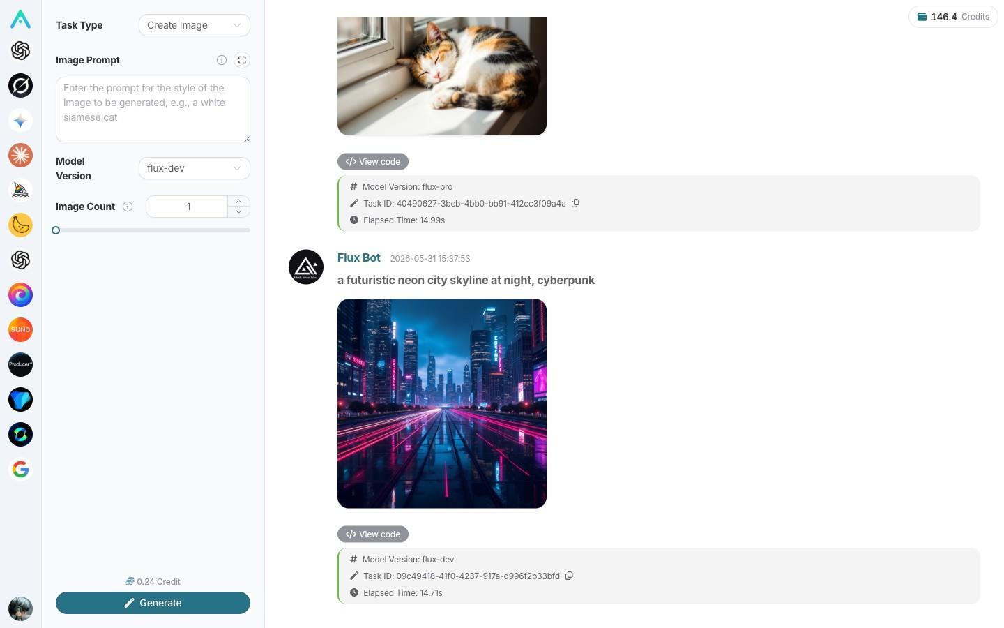Click the Model Version: flux-dev result text
This screenshot has height=628, width=1004.
point(408,559)
